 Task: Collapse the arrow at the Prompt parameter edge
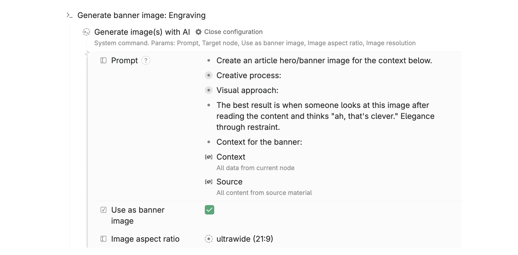point(87,54)
